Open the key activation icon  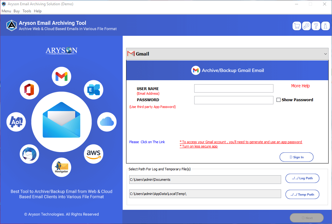click(x=306, y=26)
